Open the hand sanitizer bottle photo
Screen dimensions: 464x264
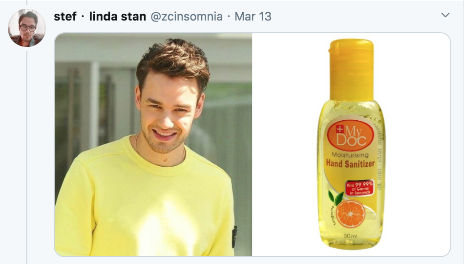pos(351,145)
